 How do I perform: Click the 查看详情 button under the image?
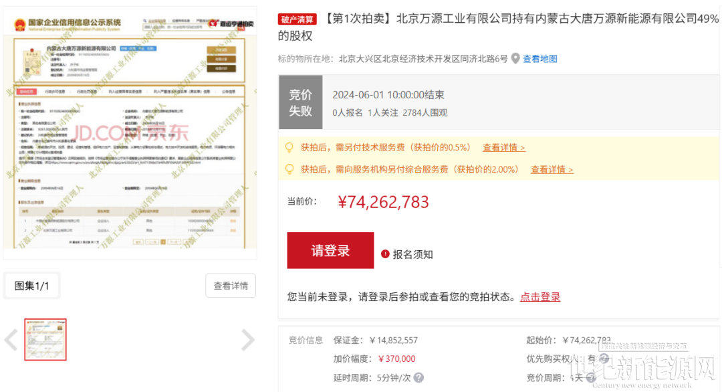(231, 286)
